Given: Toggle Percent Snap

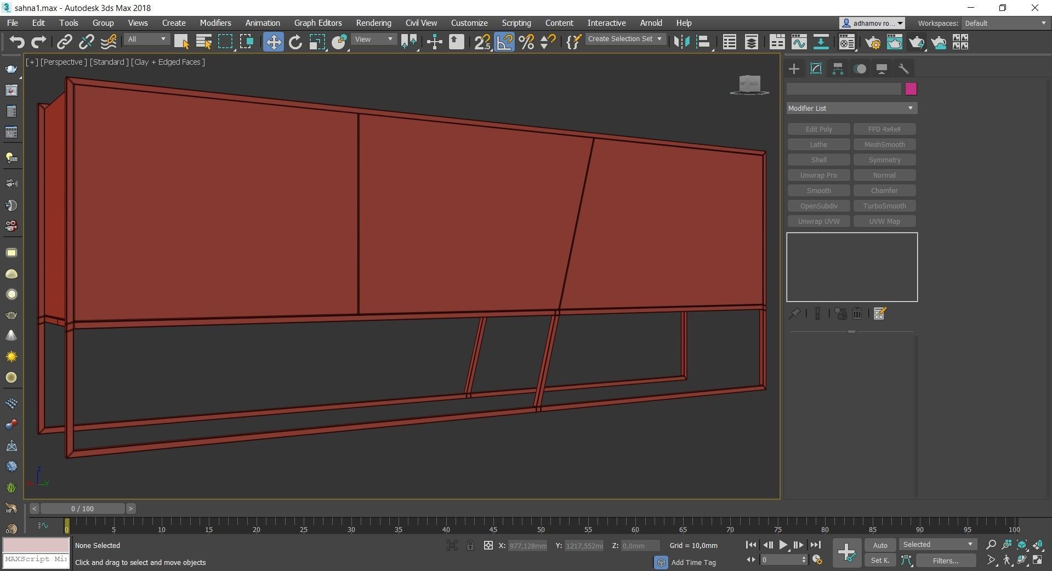Looking at the screenshot, I should (526, 42).
